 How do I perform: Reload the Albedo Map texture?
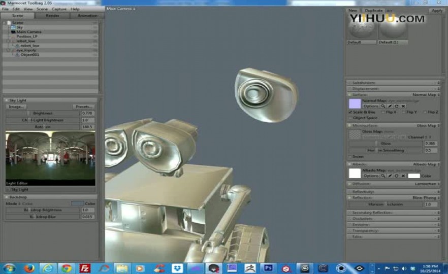pos(397,176)
